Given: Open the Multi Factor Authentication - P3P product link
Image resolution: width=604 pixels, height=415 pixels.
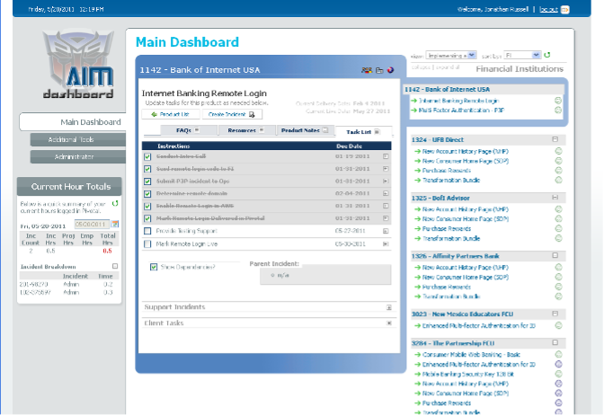Looking at the screenshot, I should pos(461,110).
